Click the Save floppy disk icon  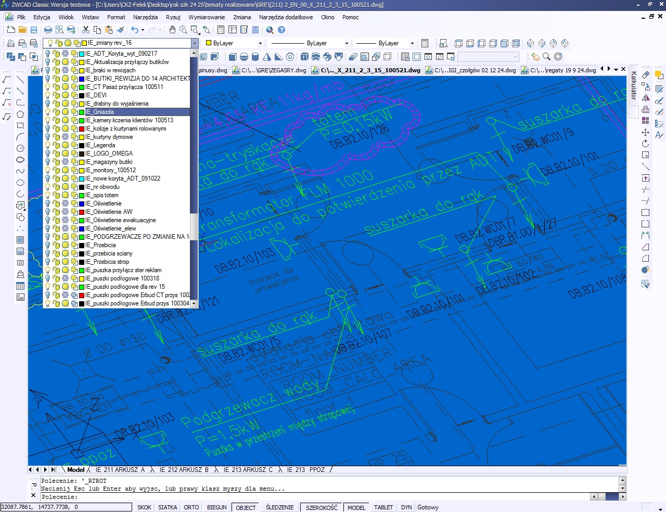[34, 30]
